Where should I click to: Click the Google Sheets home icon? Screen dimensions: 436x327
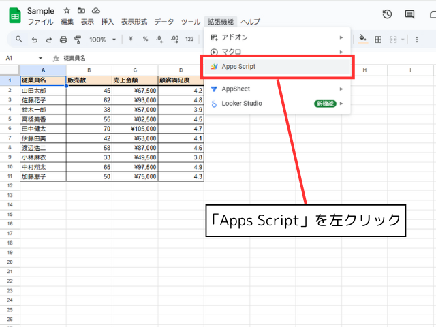pyautogui.click(x=15, y=16)
